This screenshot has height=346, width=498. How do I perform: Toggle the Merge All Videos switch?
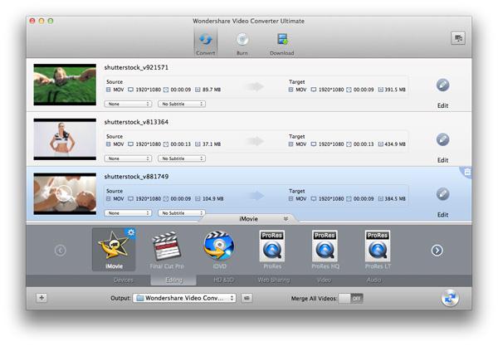pos(350,299)
